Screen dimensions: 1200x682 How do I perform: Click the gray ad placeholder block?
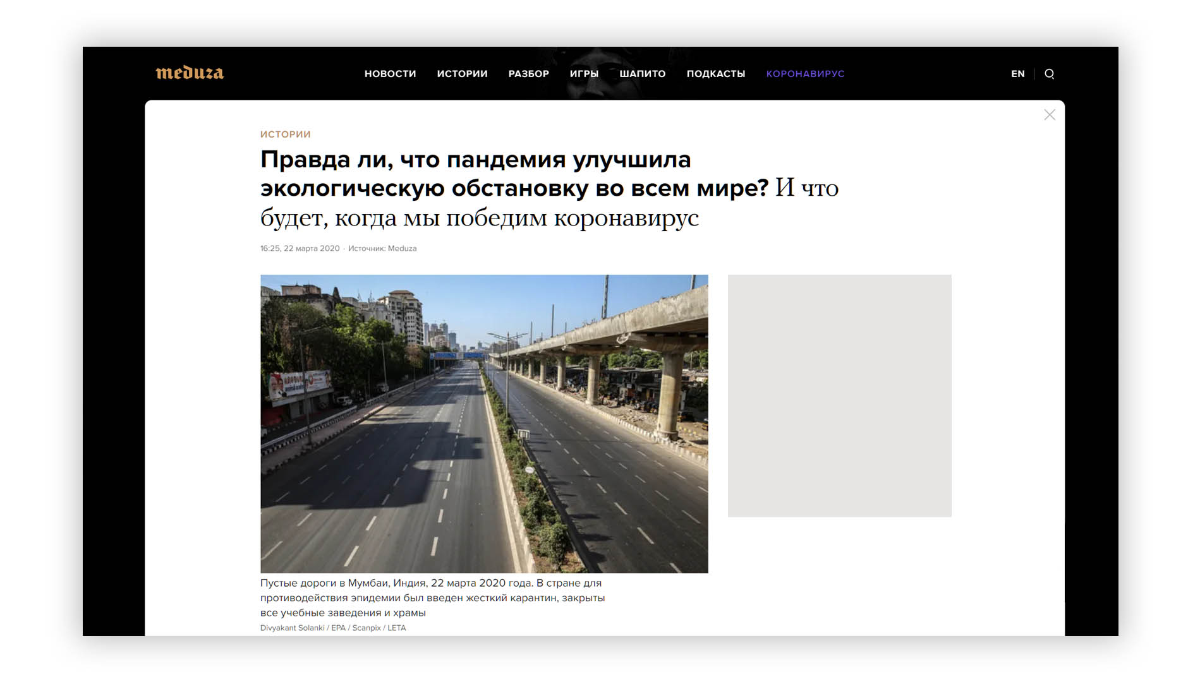839,395
